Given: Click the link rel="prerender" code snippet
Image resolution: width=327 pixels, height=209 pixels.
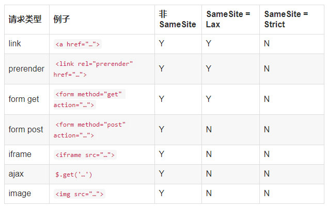Looking at the screenshot, I should 94,69.
